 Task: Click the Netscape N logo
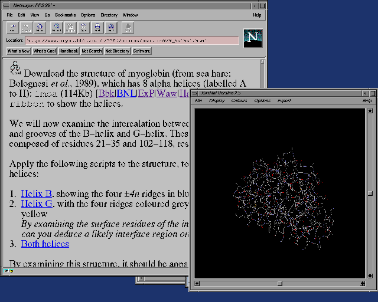253,37
